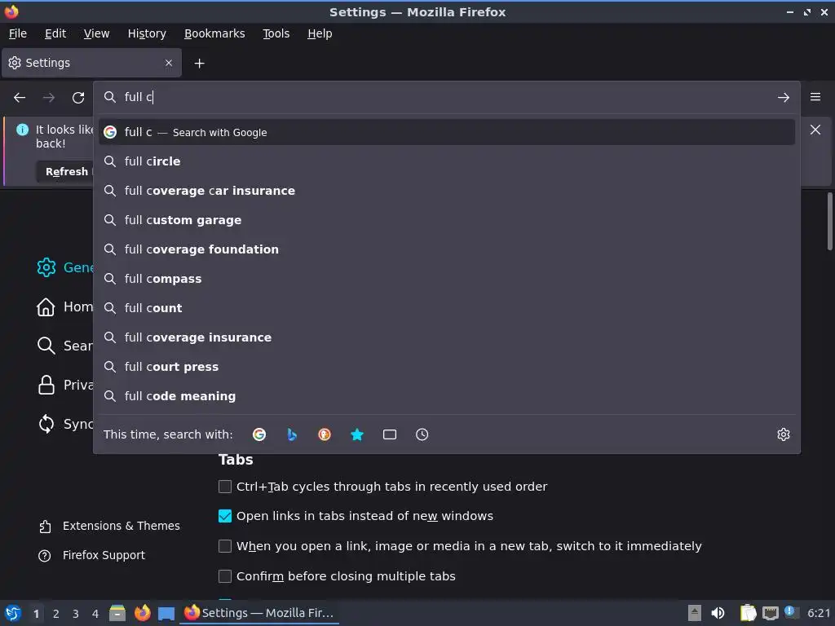Toggle Ctrl+Tab cycles through tabs checkbox
Viewport: 835px width, 626px height.
coord(225,487)
